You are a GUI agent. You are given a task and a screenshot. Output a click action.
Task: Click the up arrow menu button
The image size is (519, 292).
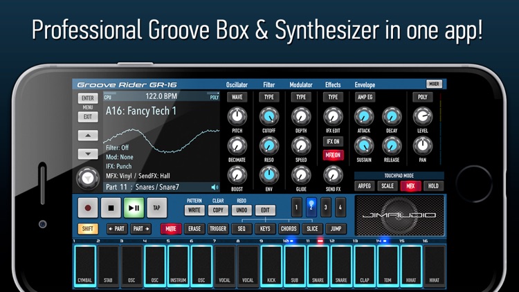(x=88, y=136)
